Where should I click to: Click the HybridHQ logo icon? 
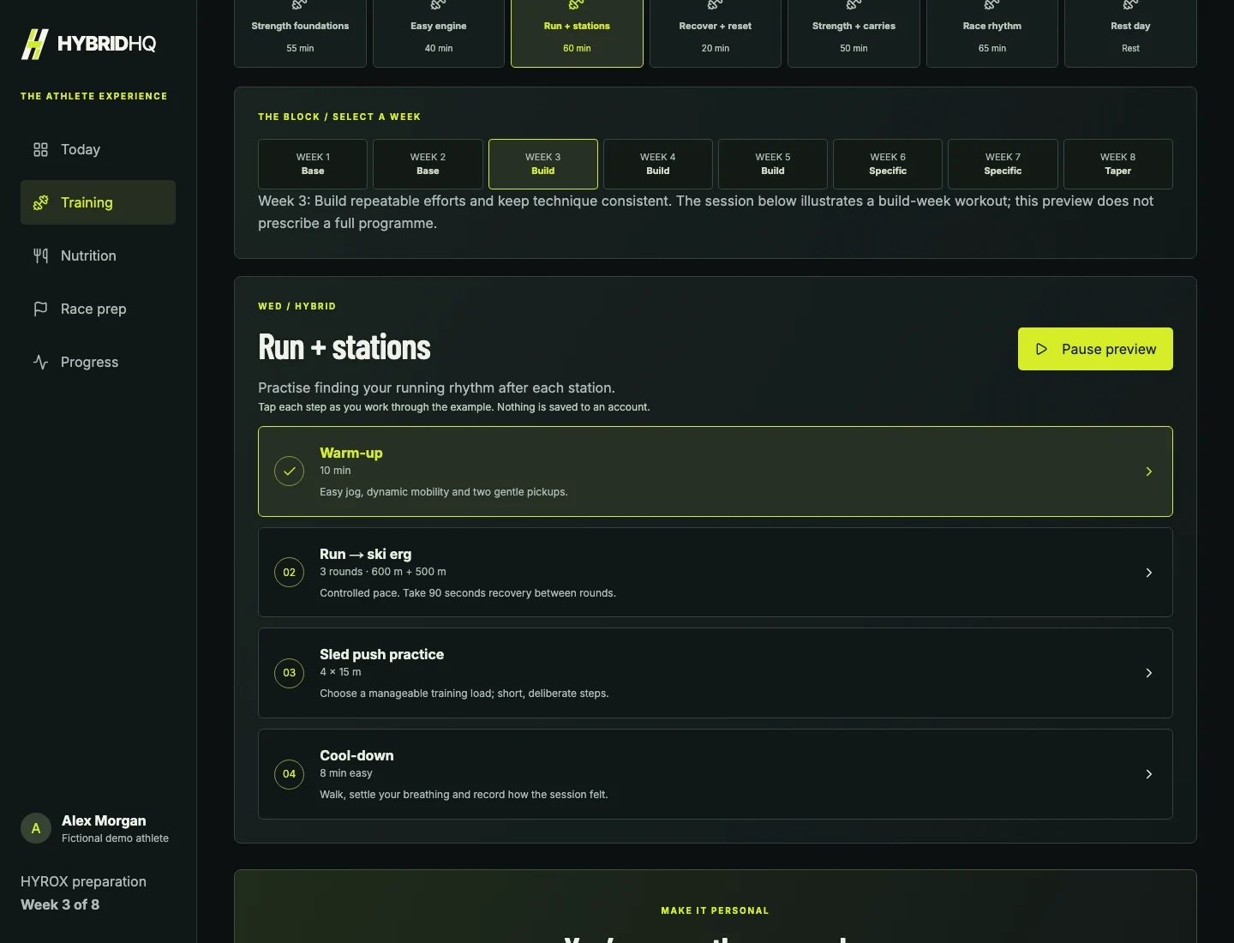(x=35, y=44)
